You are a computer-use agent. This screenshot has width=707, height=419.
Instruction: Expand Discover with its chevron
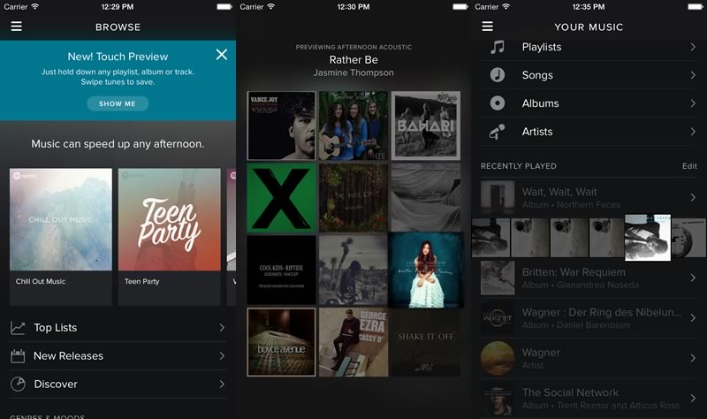[222, 385]
